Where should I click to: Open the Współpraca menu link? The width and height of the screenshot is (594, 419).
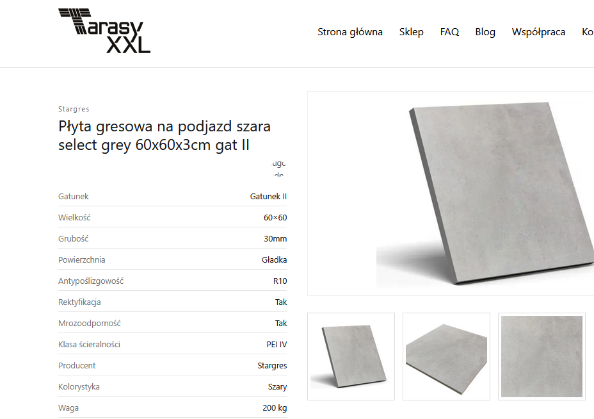click(x=538, y=32)
